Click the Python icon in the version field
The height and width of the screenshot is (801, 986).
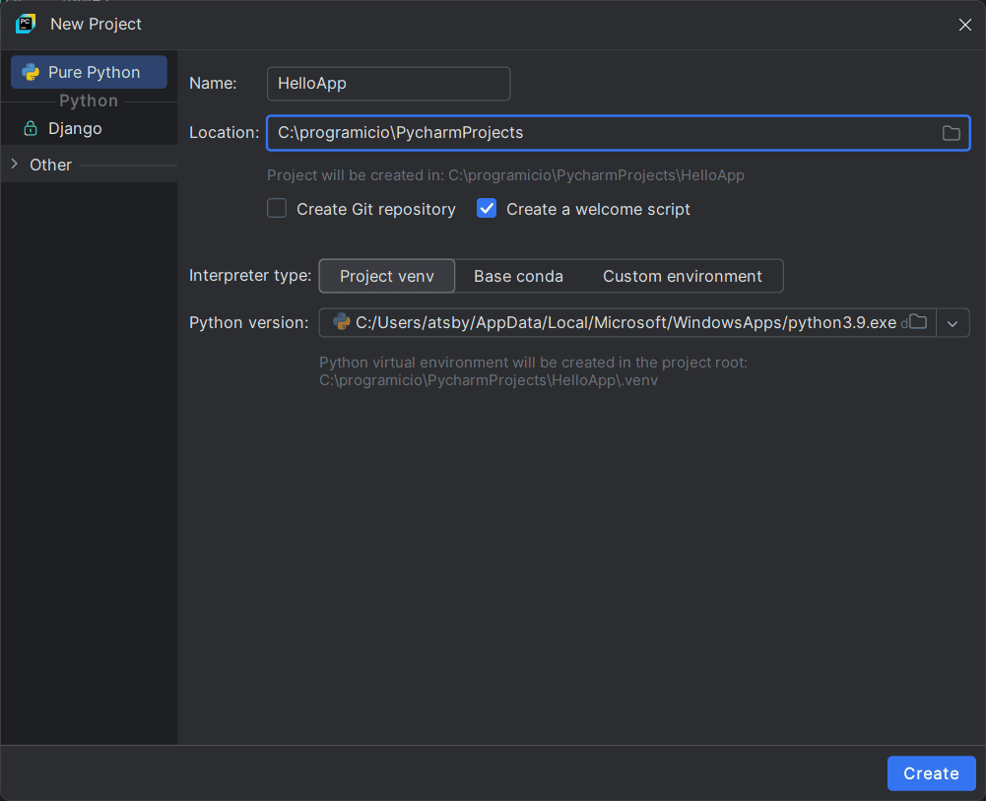click(x=341, y=322)
